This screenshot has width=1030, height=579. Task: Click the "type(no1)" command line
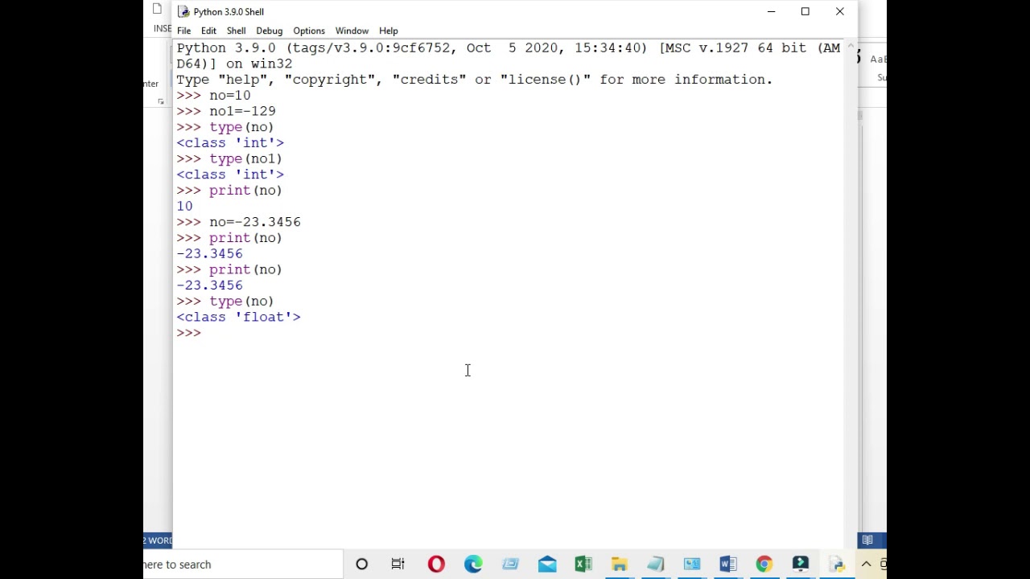click(245, 158)
